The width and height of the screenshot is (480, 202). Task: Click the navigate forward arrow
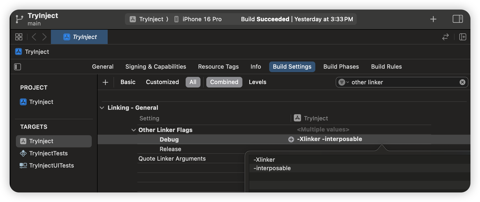[44, 37]
